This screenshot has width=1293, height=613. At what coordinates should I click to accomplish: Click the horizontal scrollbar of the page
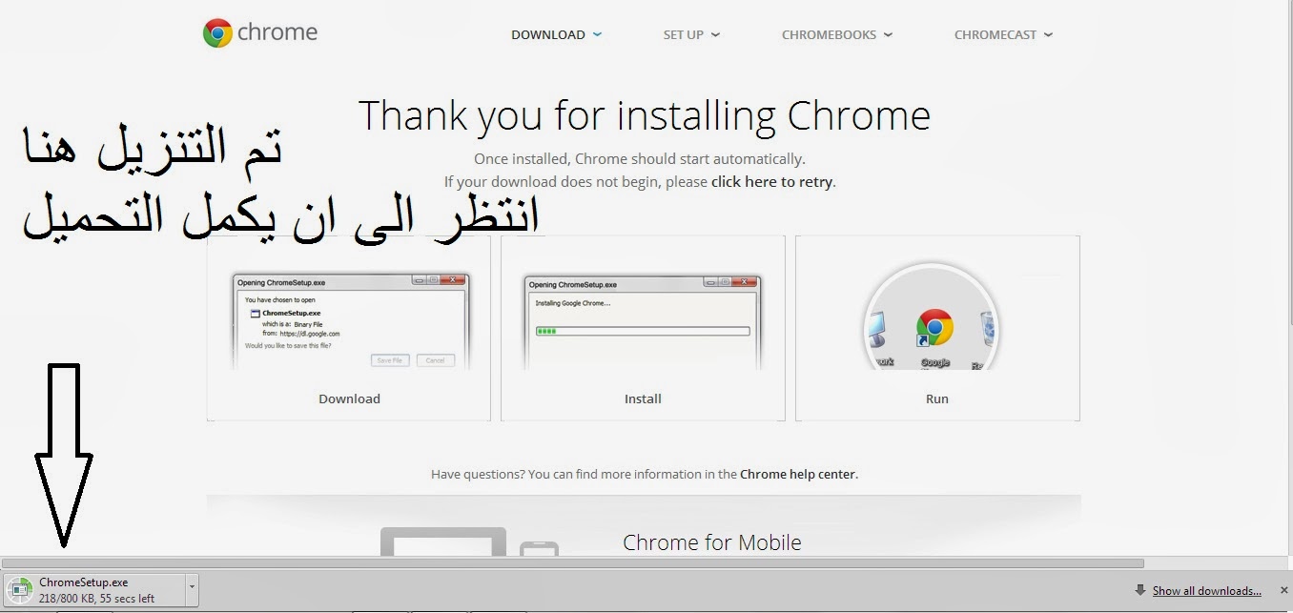tap(572, 563)
